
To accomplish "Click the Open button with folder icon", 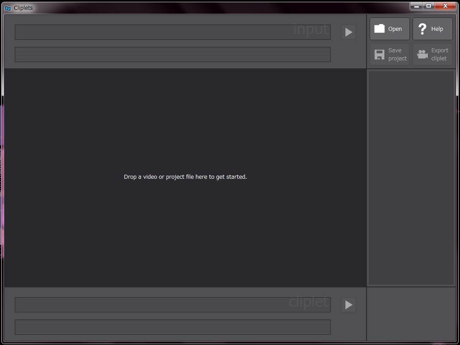I will [389, 29].
